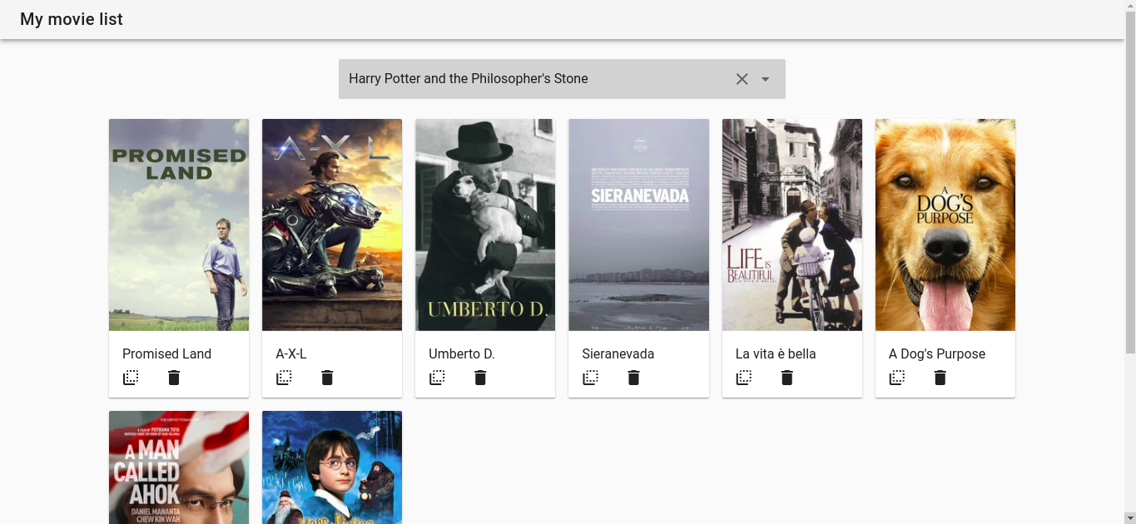
Task: Delete the A-X-L movie card
Action: tap(327, 378)
